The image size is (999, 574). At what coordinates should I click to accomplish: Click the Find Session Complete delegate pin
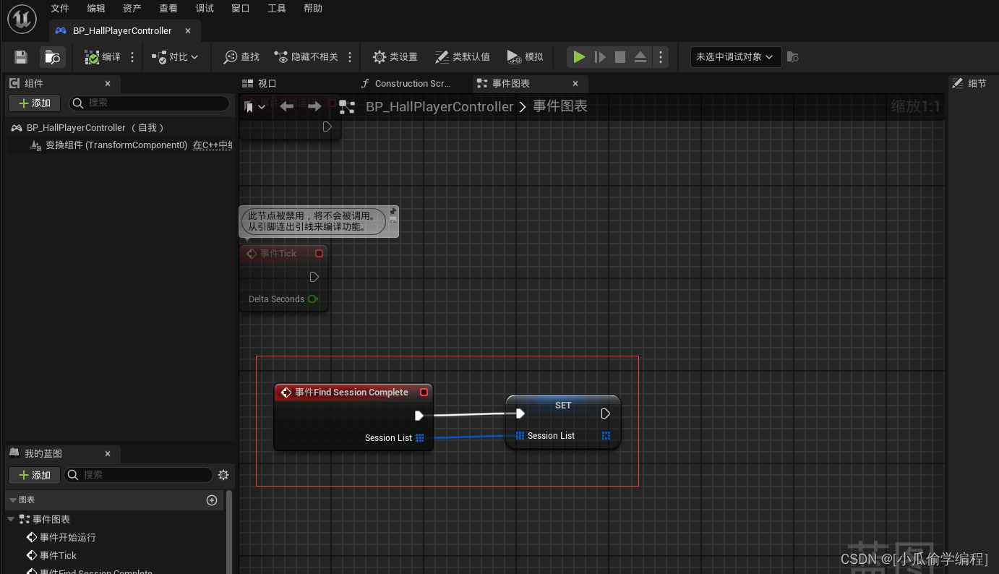coord(424,392)
